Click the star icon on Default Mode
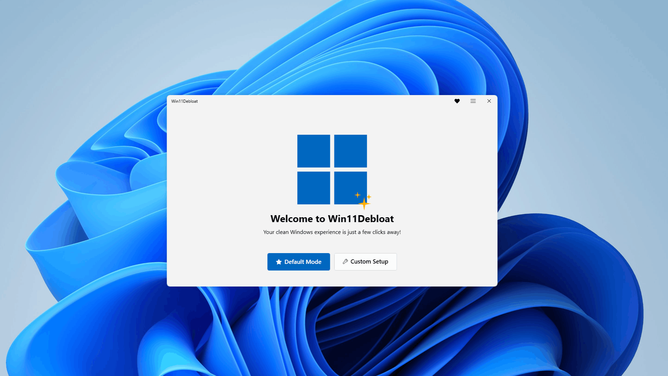The height and width of the screenshot is (376, 668). click(x=278, y=261)
